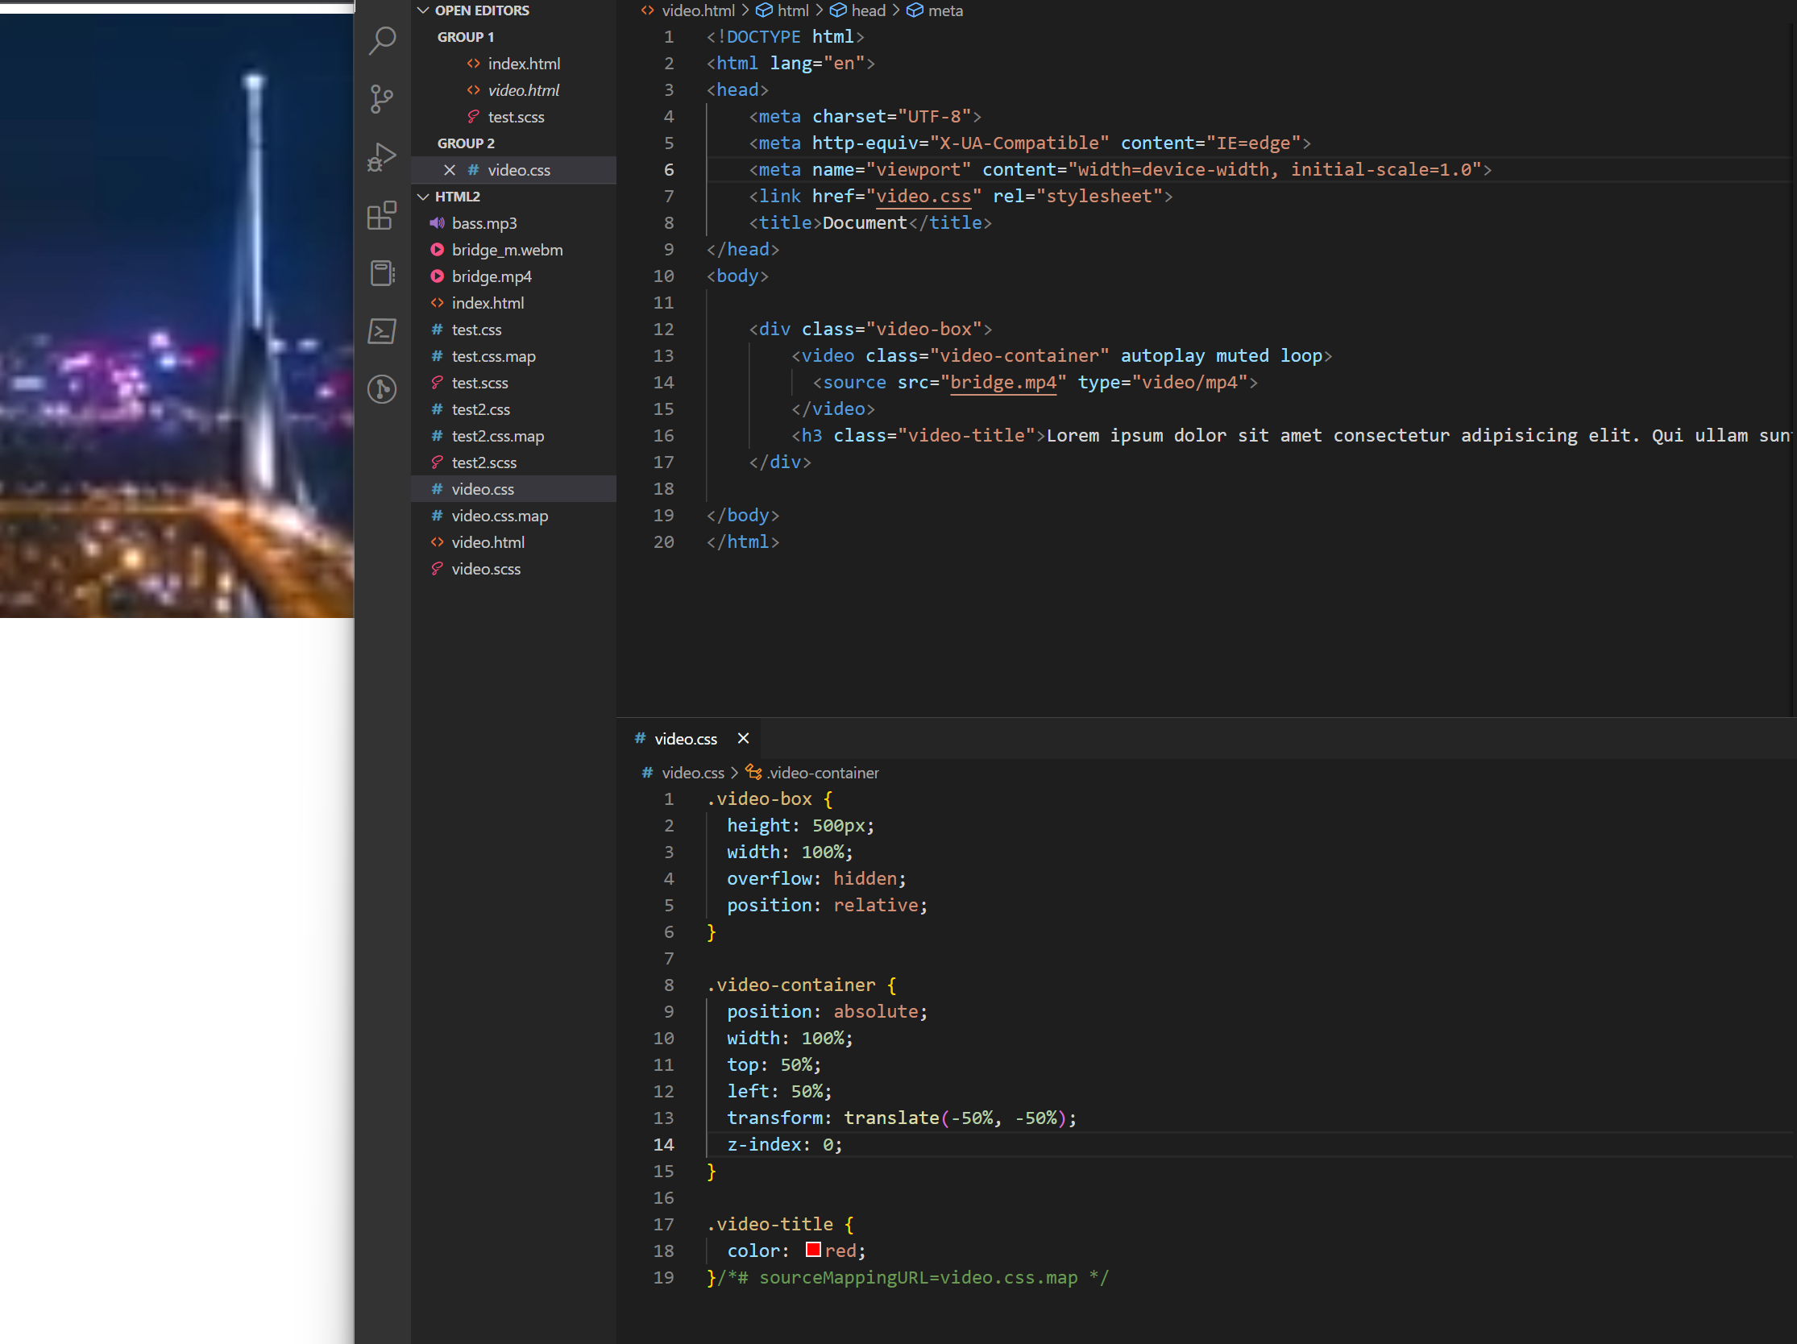Open the Git graph icon in activity bar
This screenshot has width=1797, height=1344.
tap(382, 389)
